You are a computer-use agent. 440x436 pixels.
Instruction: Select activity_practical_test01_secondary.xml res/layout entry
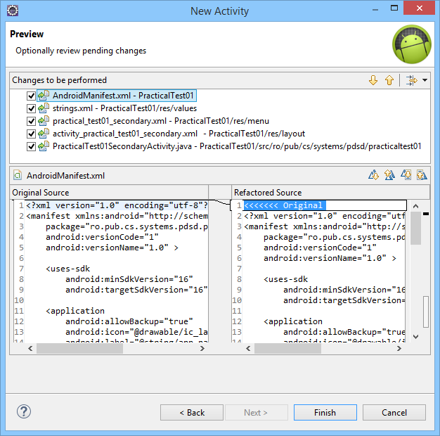point(179,134)
